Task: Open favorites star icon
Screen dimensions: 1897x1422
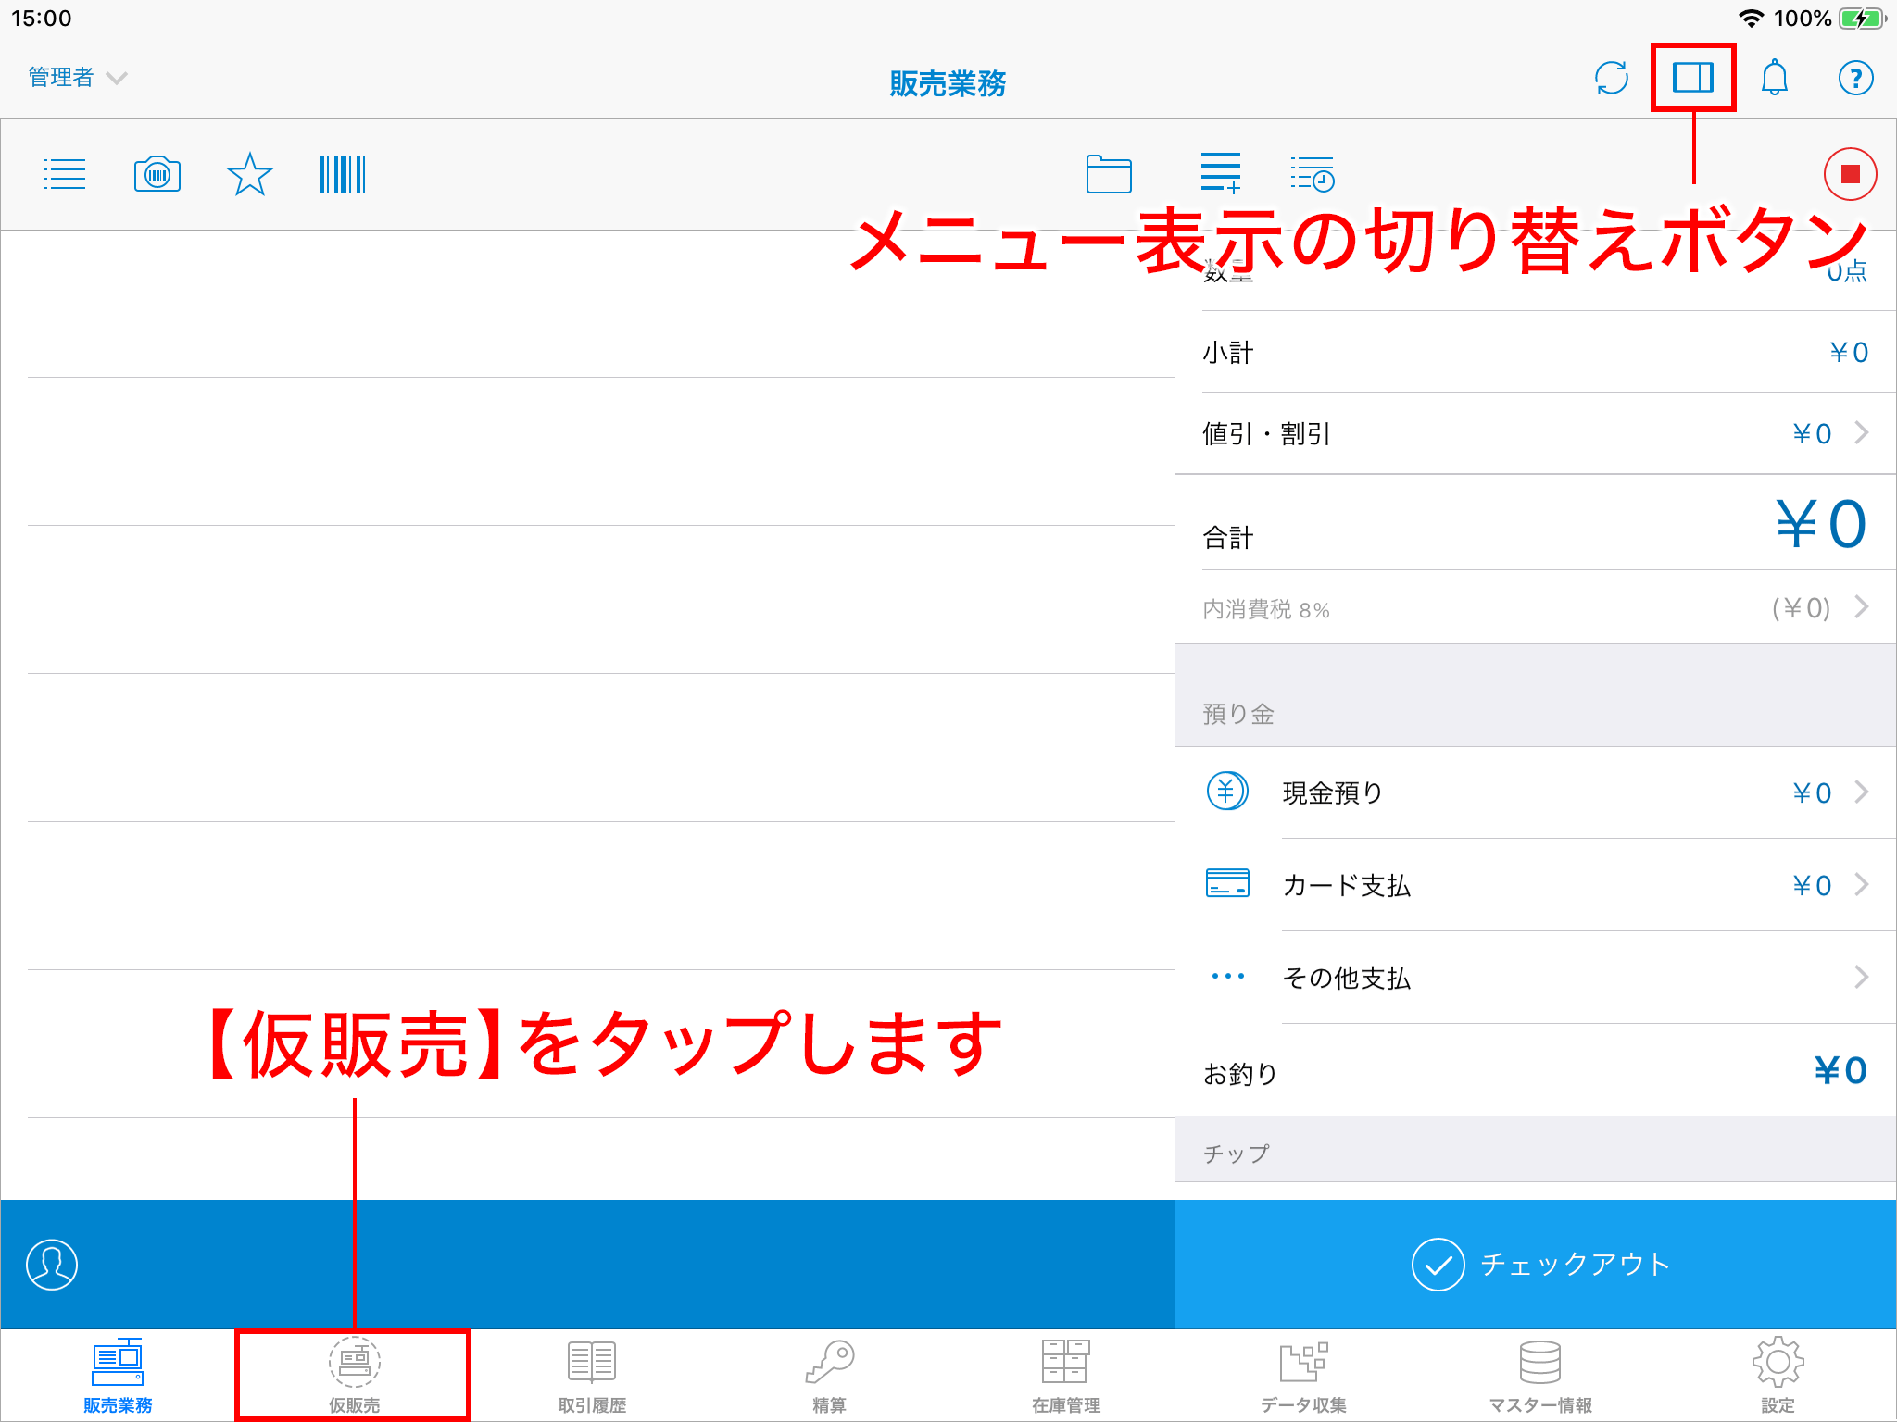Action: pyautogui.click(x=249, y=174)
